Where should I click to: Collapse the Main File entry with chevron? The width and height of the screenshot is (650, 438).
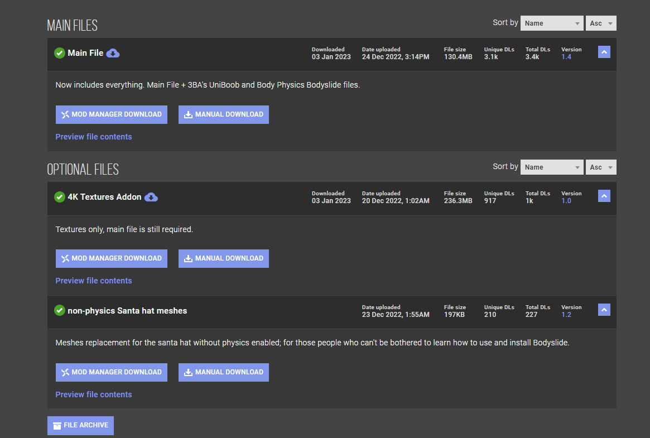(604, 52)
